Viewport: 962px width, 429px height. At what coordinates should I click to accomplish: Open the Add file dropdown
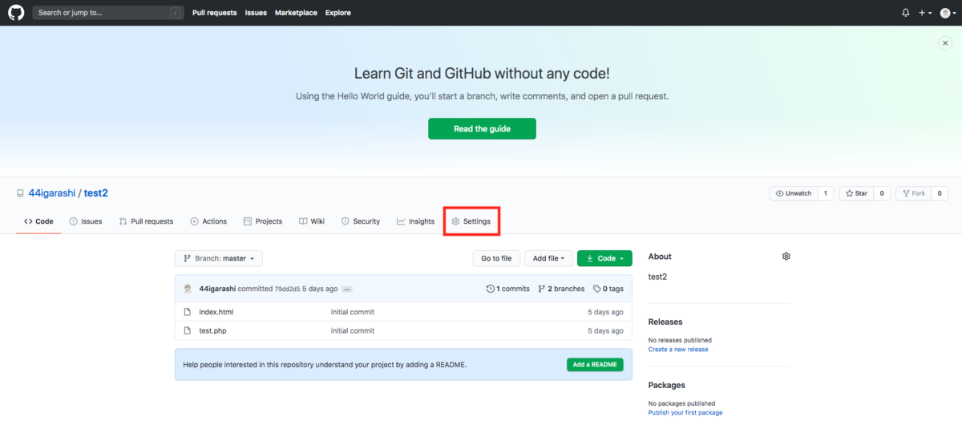(x=549, y=258)
